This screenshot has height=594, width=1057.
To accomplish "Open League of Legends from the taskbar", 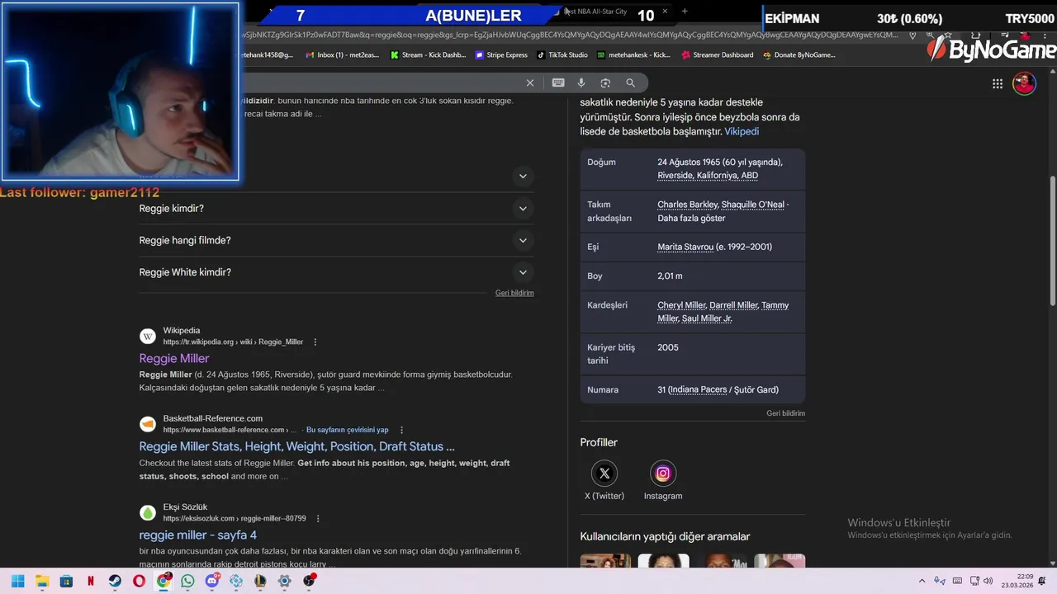I will pos(260,581).
